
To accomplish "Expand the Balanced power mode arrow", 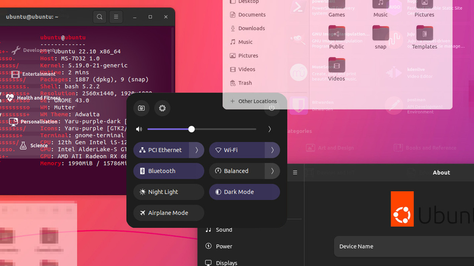I will pos(273,171).
